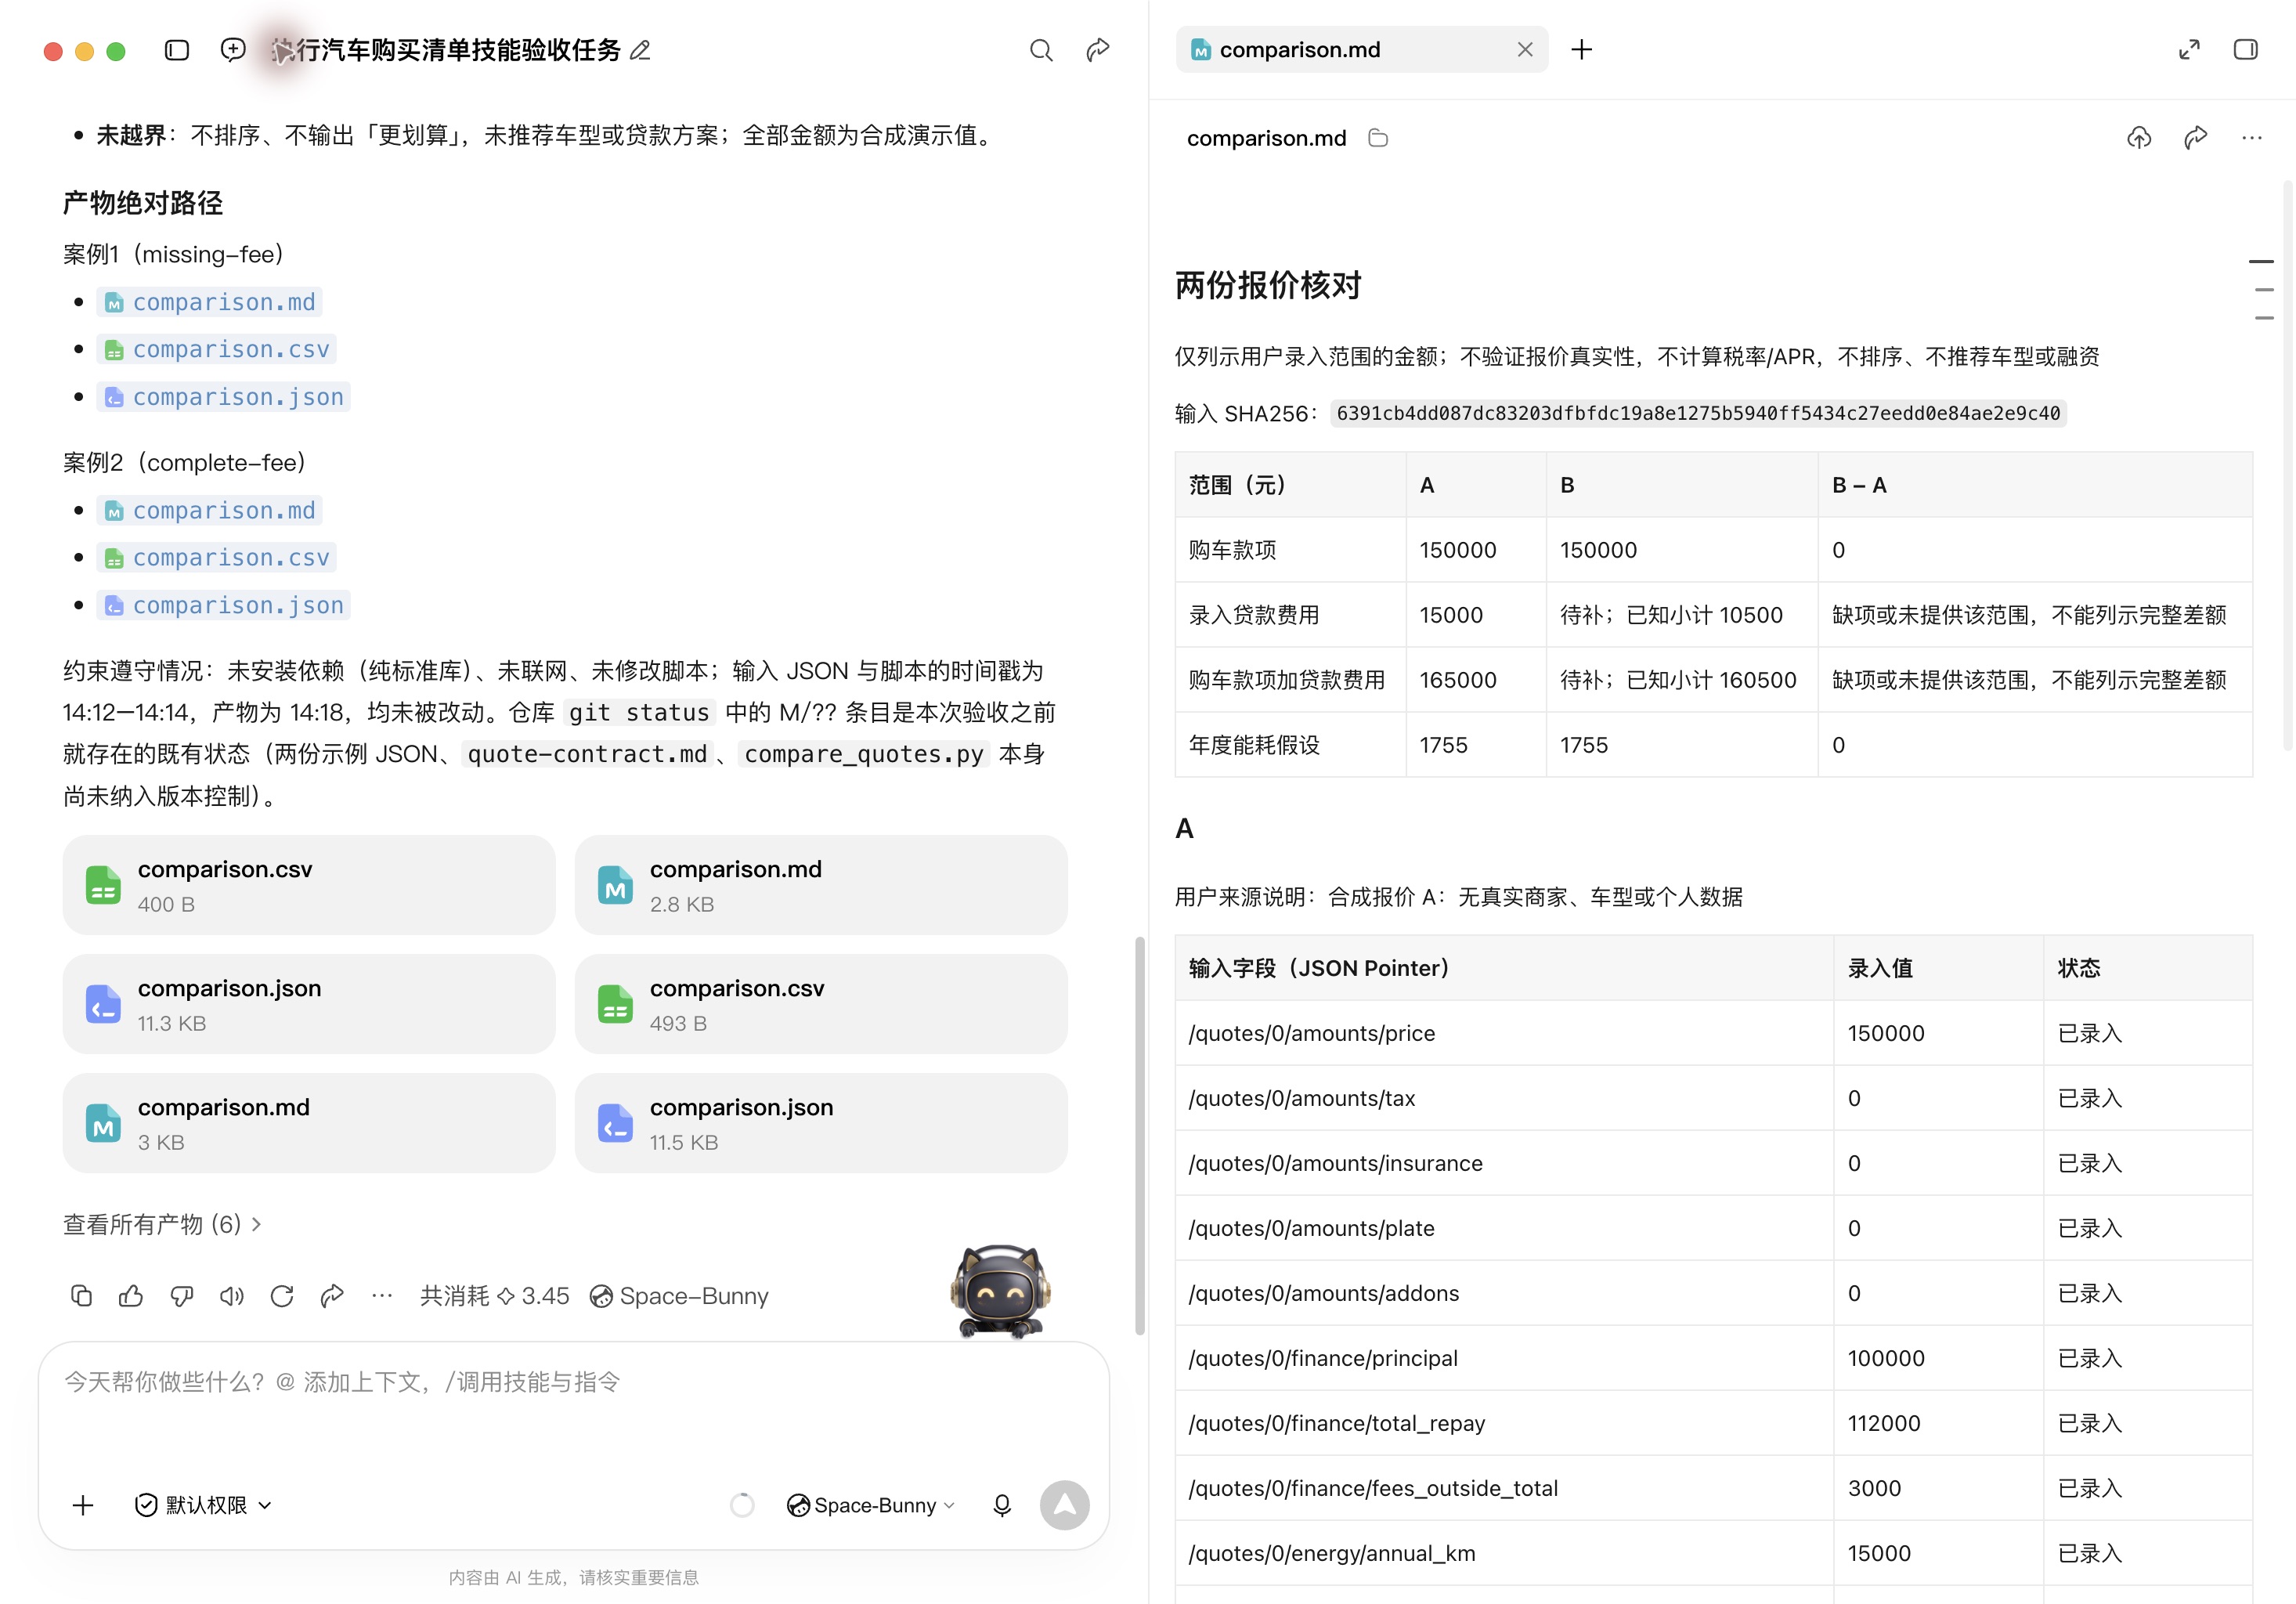The image size is (2296, 1604).
Task: Play response aloud with speaker icon
Action: click(232, 1296)
